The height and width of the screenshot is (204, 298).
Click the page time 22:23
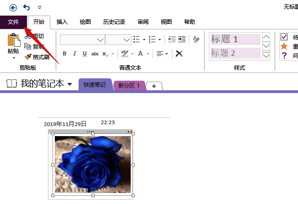tap(108, 122)
